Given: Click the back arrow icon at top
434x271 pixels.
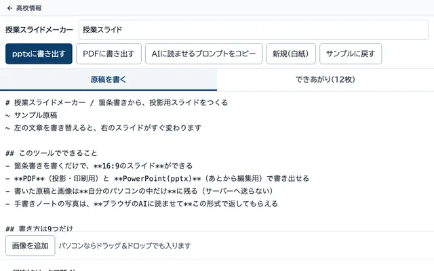Looking at the screenshot, I should (9, 8).
